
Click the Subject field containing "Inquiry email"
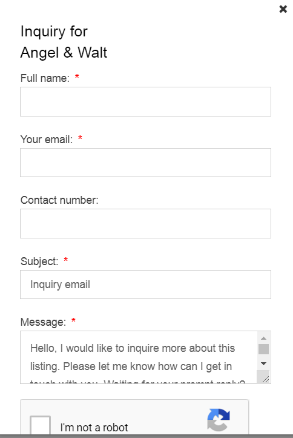click(145, 285)
